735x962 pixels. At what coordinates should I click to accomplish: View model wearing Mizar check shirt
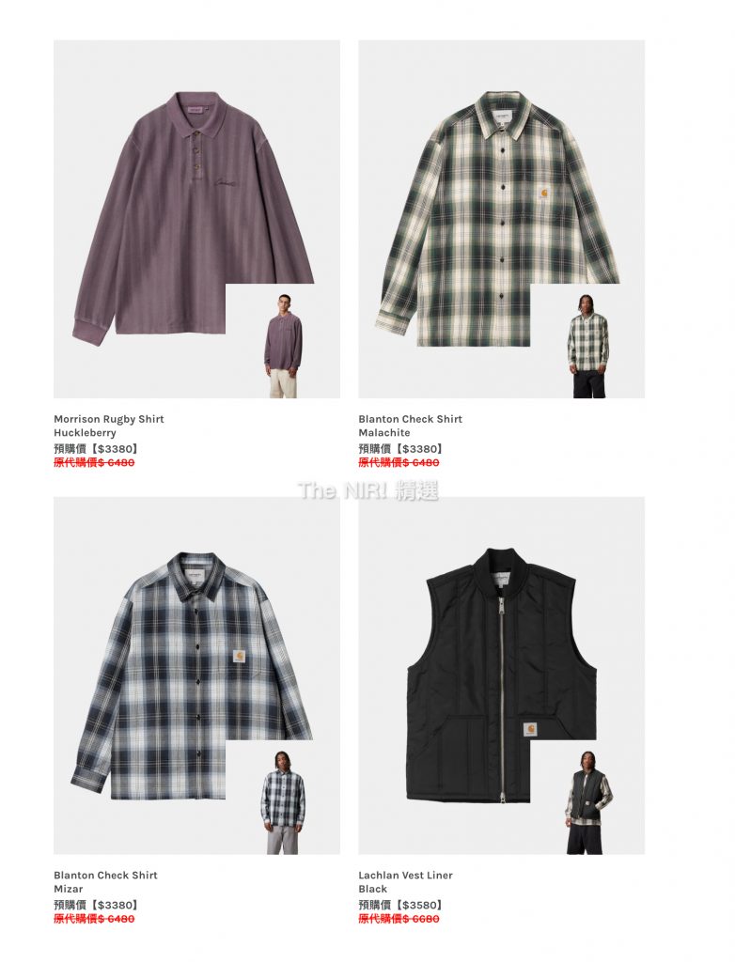283,802
